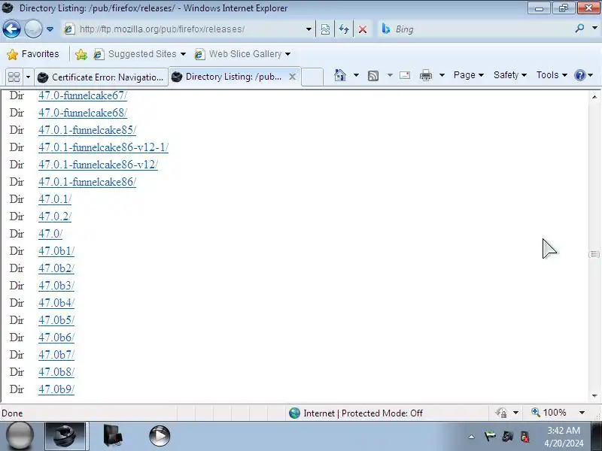Click the vertical scrollbar thumb
This screenshot has width=602, height=451.
pyautogui.click(x=594, y=254)
